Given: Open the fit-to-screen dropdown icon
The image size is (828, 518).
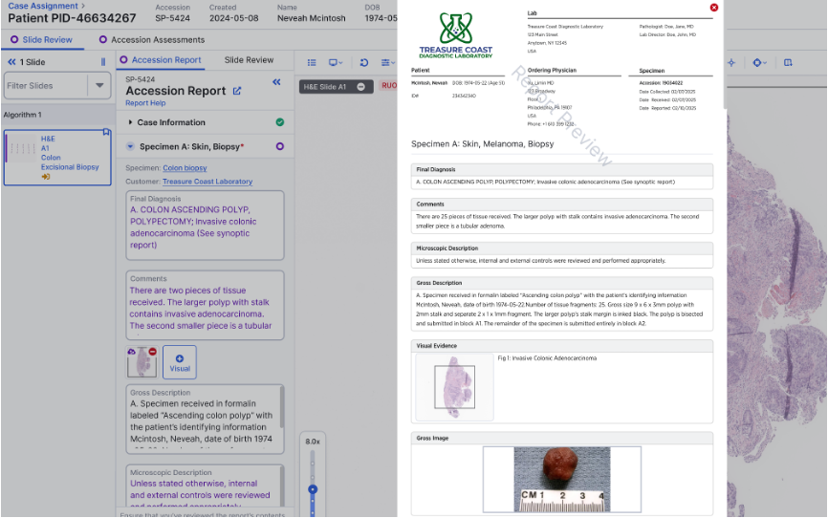Looking at the screenshot, I should [759, 62].
